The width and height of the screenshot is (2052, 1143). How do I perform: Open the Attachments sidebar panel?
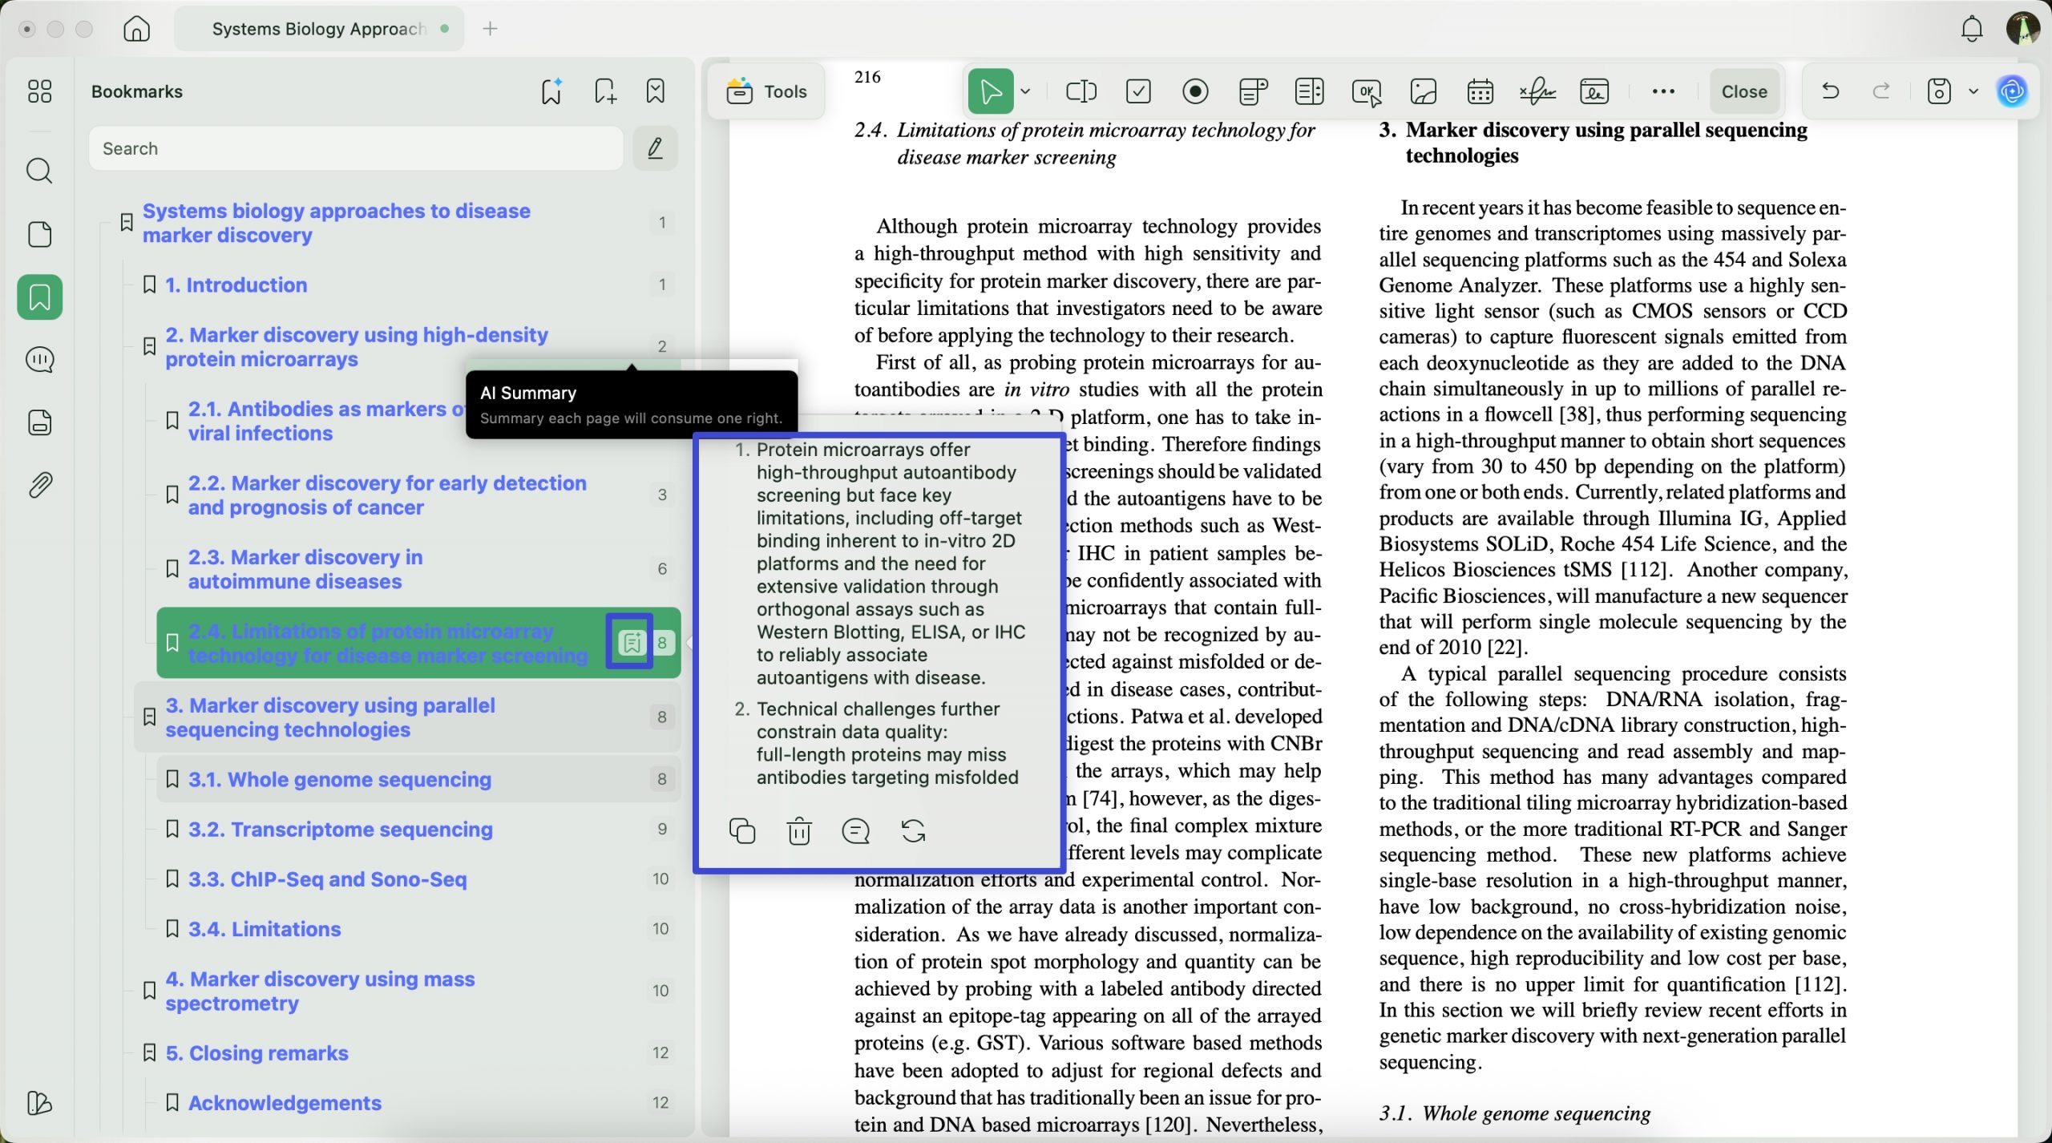pyautogui.click(x=39, y=484)
